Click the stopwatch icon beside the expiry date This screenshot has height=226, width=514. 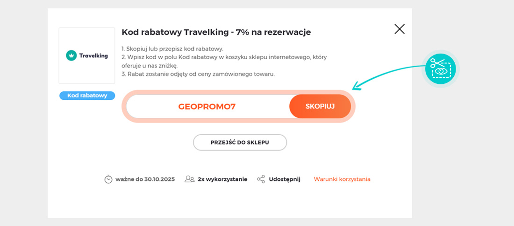coord(108,179)
